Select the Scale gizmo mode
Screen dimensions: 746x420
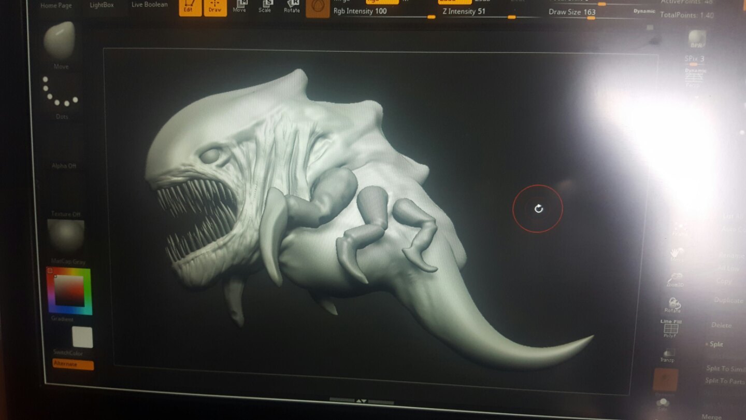tap(265, 7)
